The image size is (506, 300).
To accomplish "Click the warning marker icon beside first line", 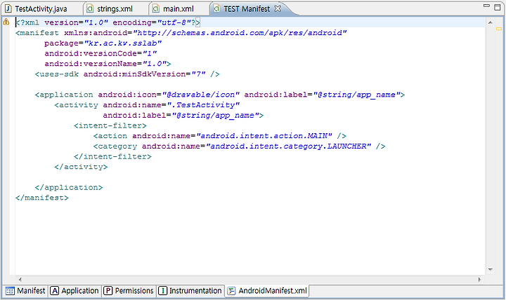I will pos(6,22).
